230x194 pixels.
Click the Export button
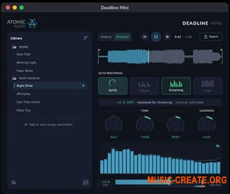click(x=211, y=37)
